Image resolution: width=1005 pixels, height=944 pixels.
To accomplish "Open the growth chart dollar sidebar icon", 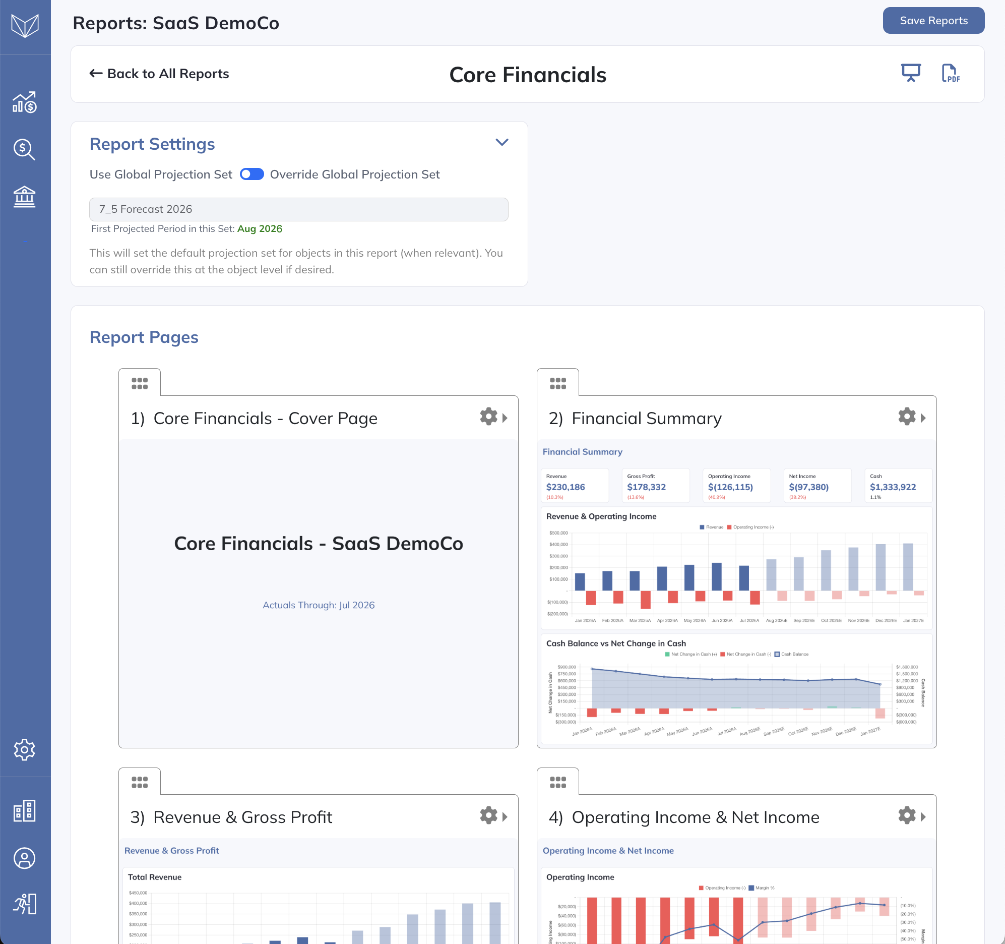I will click(24, 102).
